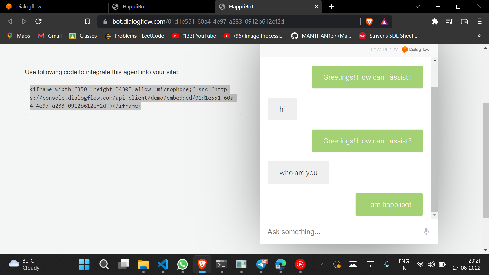Activate the chat microphone icon
This screenshot has height=275, width=489.
click(426, 231)
